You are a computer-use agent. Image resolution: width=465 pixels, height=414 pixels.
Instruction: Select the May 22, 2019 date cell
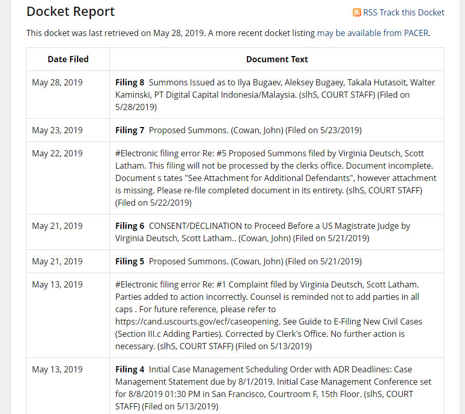[x=57, y=153]
